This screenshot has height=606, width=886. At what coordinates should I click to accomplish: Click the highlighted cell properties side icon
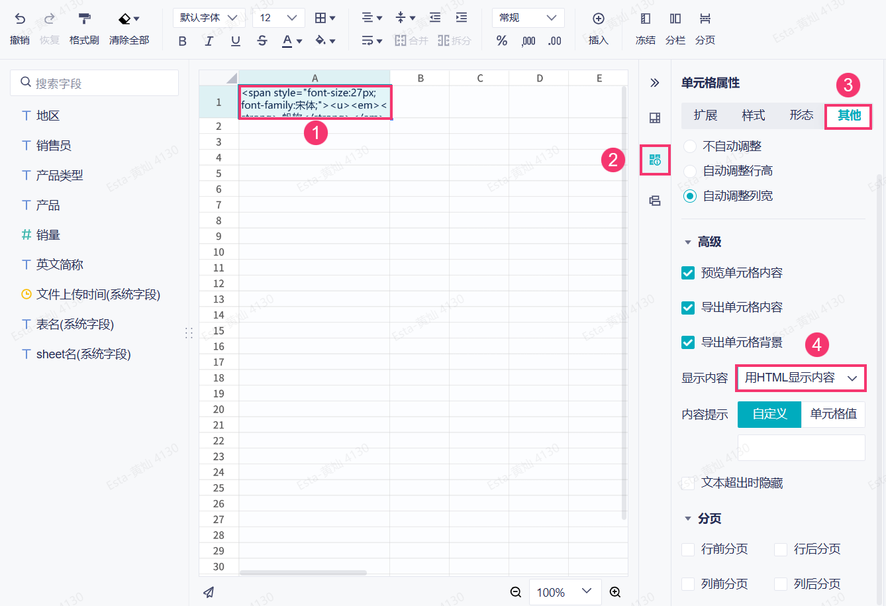click(655, 160)
